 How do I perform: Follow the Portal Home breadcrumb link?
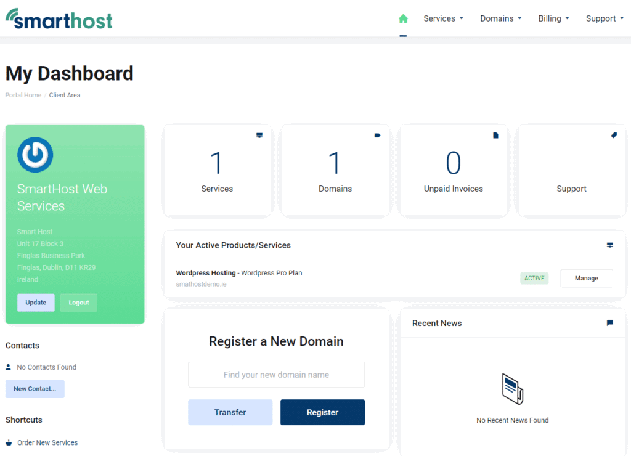(x=23, y=95)
